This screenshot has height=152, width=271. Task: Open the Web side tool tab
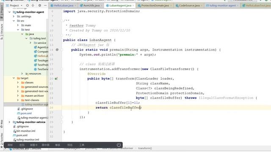2,124
